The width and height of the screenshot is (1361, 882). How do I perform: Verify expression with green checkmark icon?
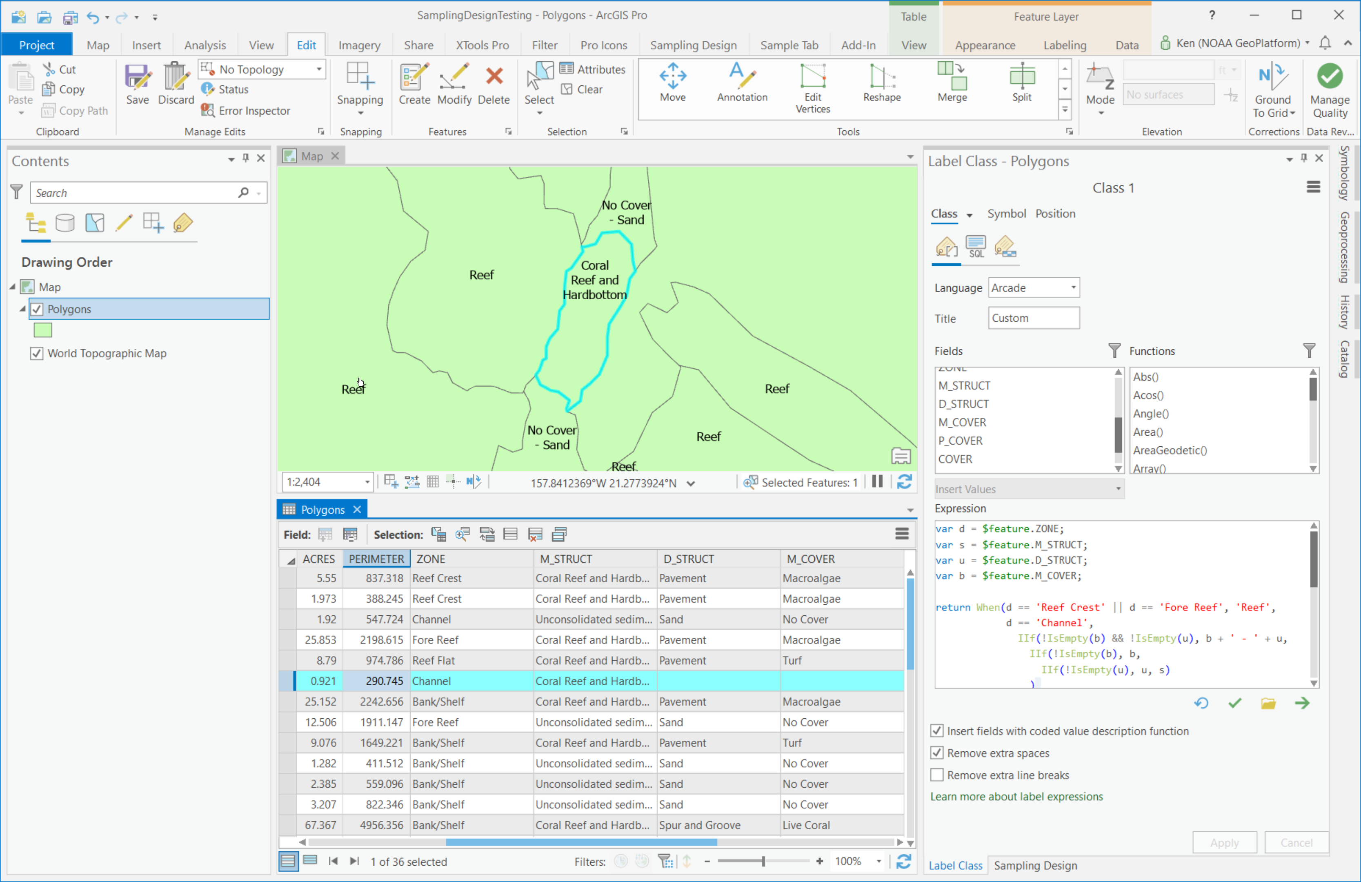click(x=1234, y=703)
